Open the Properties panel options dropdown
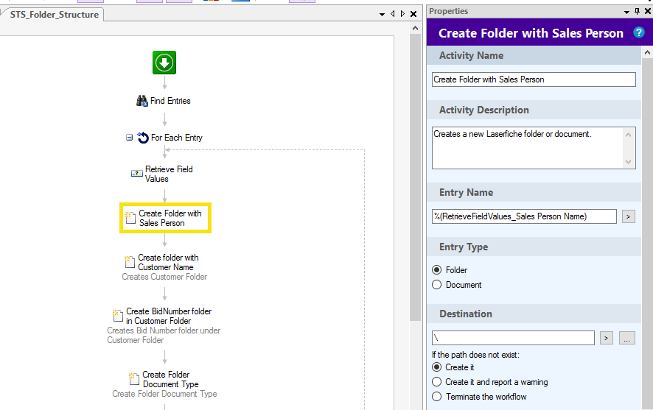Image resolution: width=653 pixels, height=410 pixels. [627, 11]
